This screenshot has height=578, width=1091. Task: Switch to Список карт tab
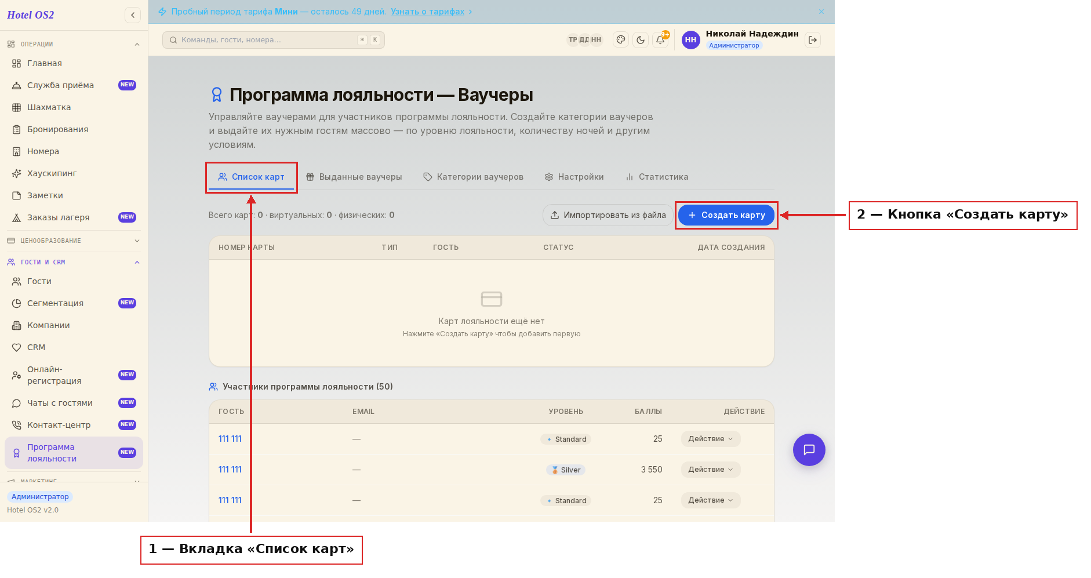[x=252, y=177]
